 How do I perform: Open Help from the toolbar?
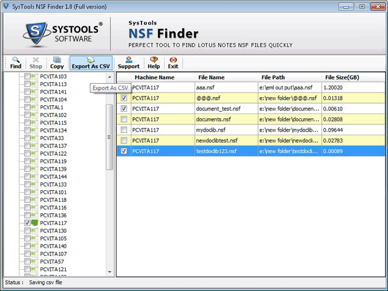pos(154,63)
